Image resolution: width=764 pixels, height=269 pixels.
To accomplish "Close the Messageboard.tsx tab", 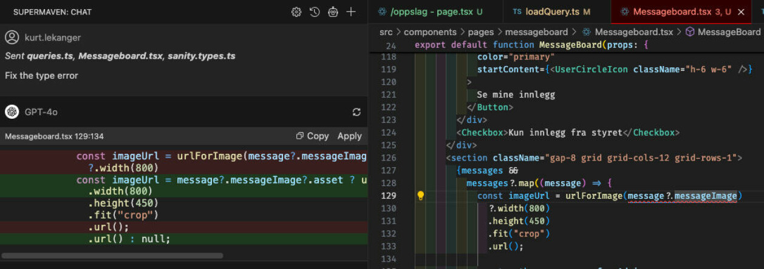I will click(741, 12).
